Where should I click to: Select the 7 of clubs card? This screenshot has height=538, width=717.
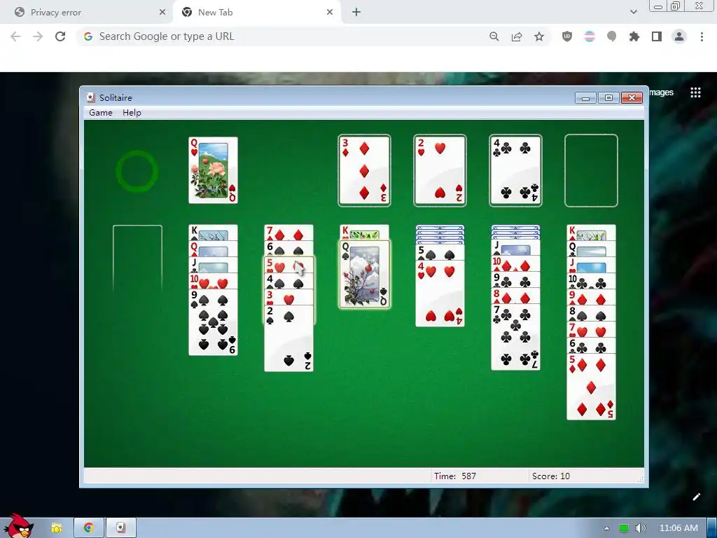pyautogui.click(x=515, y=337)
